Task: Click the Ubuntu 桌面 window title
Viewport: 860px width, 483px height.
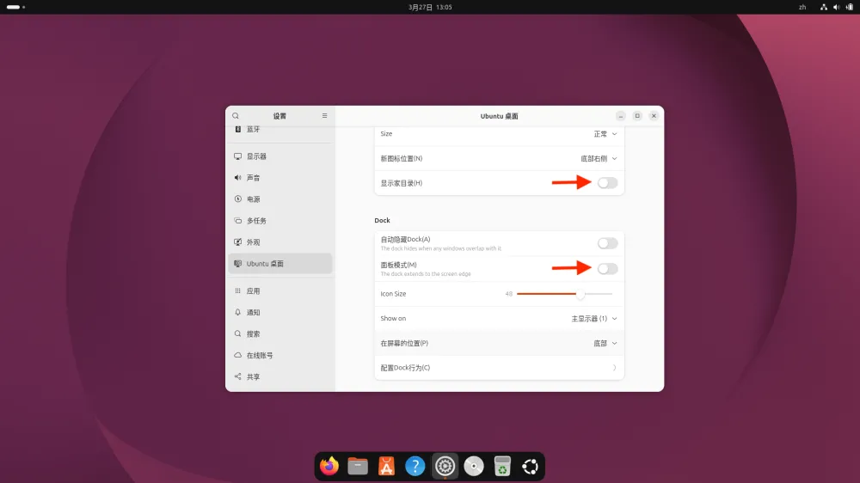Action: coord(499,116)
